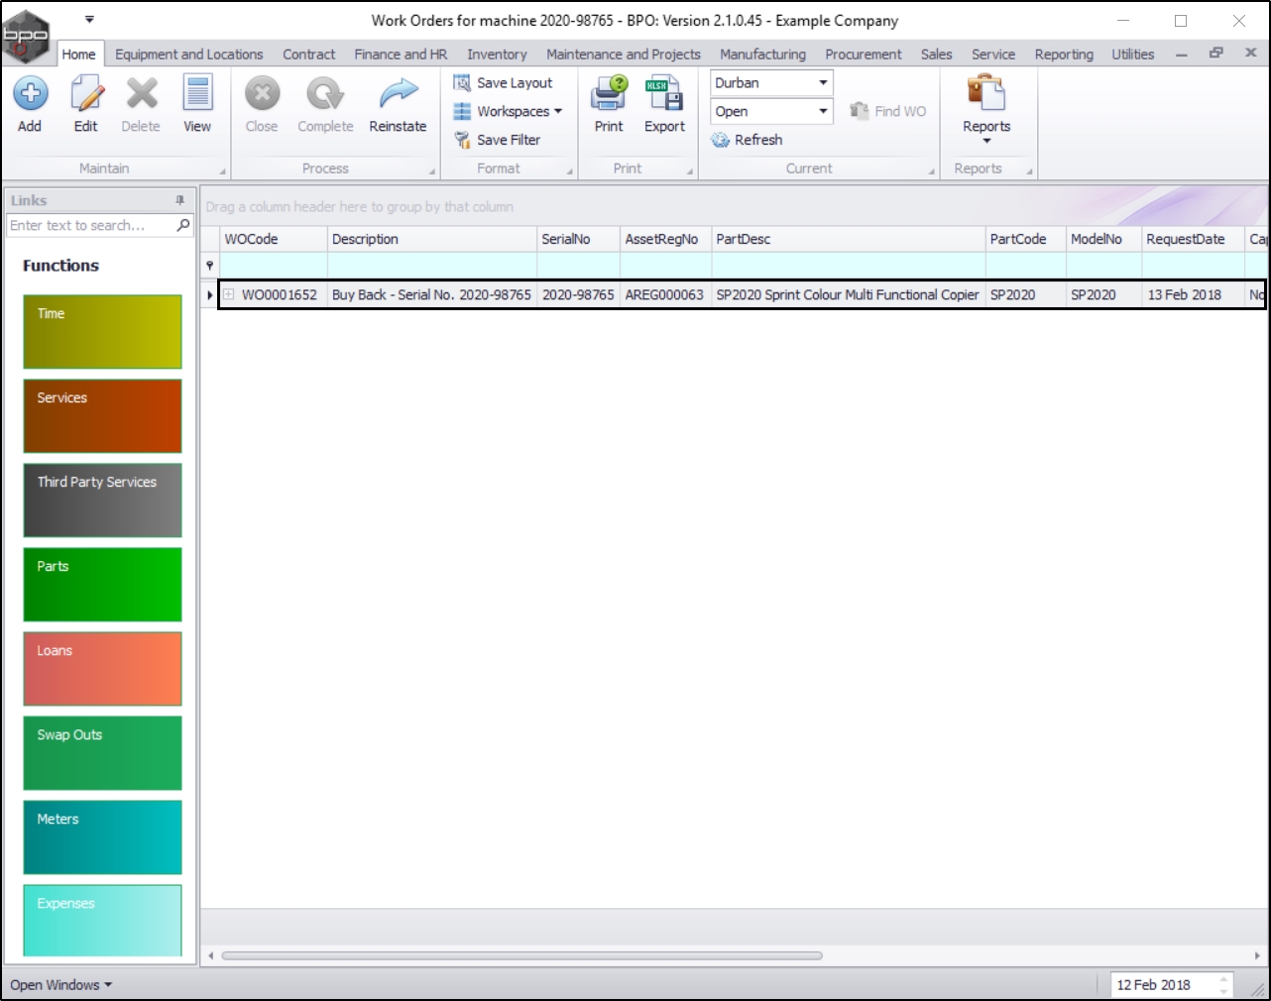Click the Delete icon in Maintain group
Viewport: 1271px width, 1001px height.
[x=142, y=94]
